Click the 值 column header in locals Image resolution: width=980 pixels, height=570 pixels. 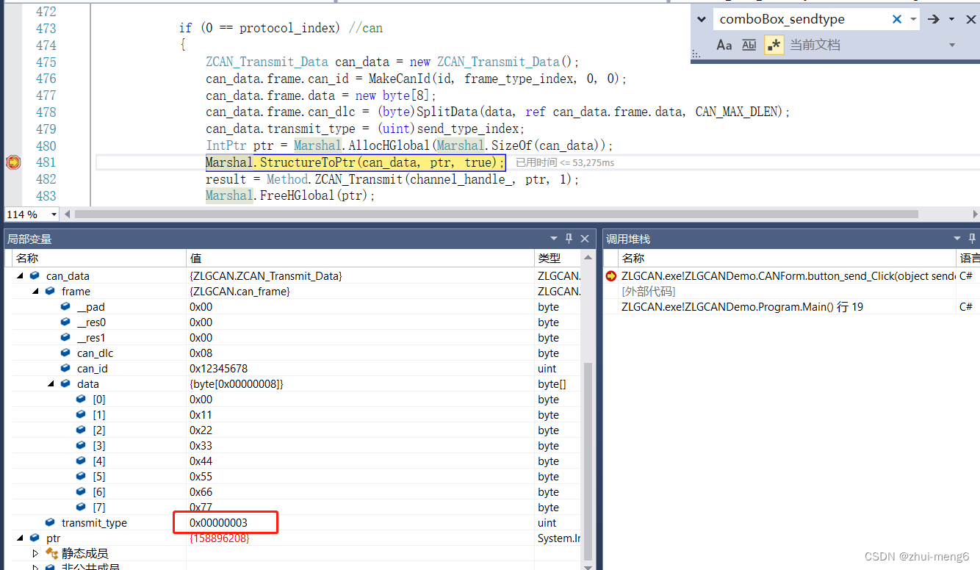click(x=360, y=258)
